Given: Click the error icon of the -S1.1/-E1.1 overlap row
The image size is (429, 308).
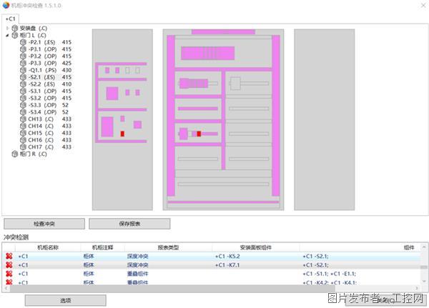Looking at the screenshot, I should click(9, 274).
